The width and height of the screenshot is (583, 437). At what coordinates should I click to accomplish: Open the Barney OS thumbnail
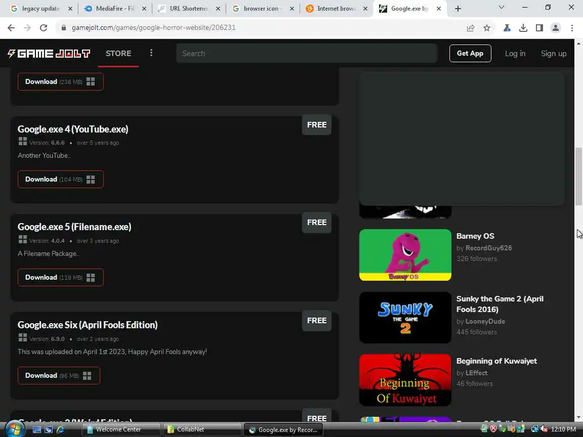[405, 255]
